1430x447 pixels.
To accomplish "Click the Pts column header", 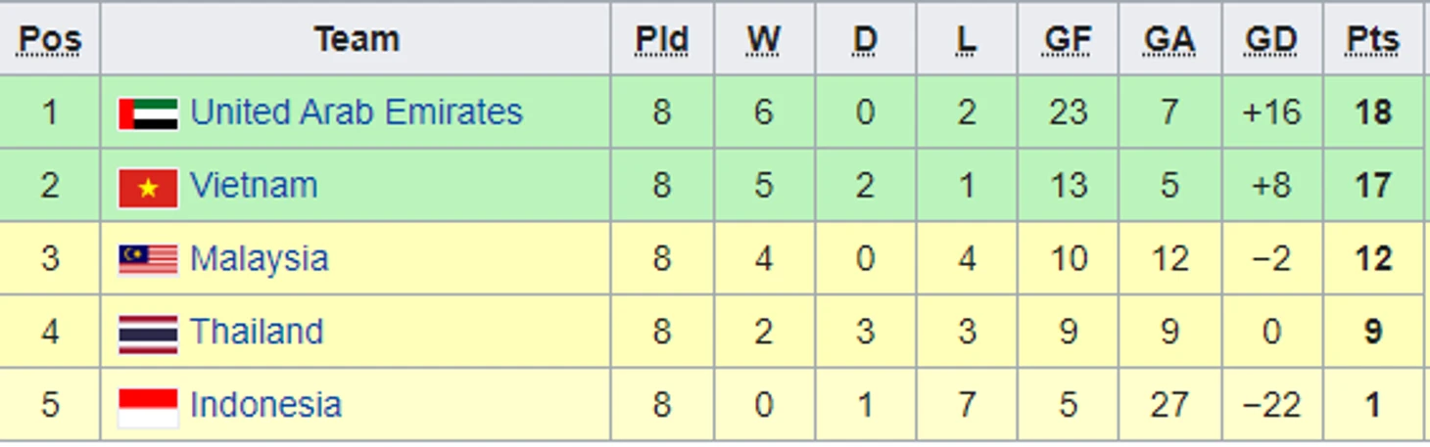I will pyautogui.click(x=1372, y=39).
